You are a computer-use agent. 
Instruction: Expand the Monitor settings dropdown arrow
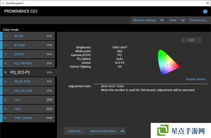tap(162, 20)
